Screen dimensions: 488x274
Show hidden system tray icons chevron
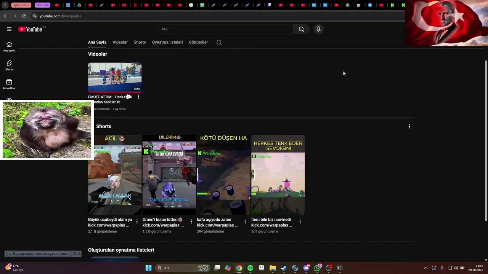[x=425, y=268]
